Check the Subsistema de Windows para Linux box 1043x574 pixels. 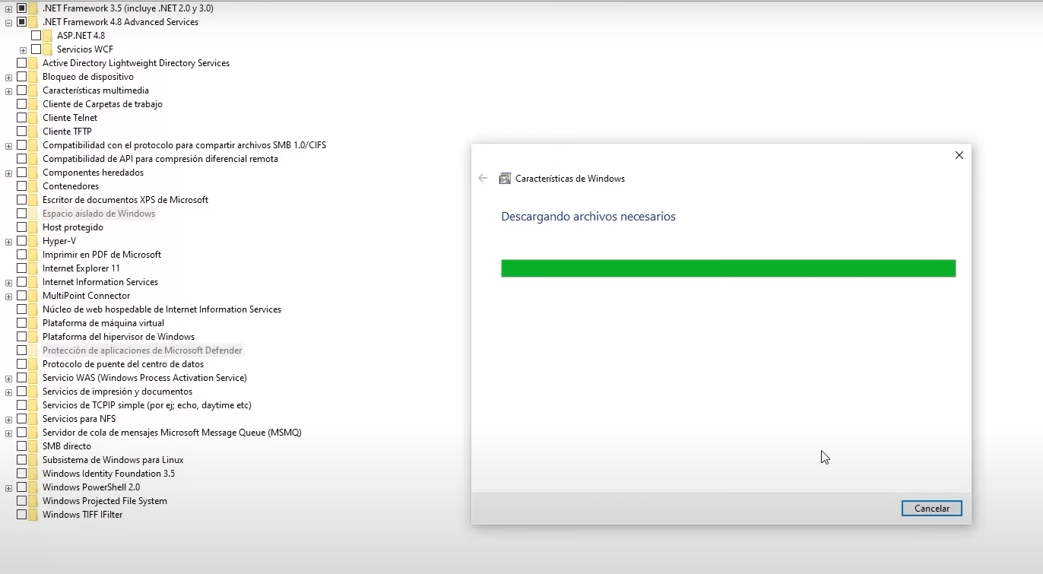click(21, 460)
